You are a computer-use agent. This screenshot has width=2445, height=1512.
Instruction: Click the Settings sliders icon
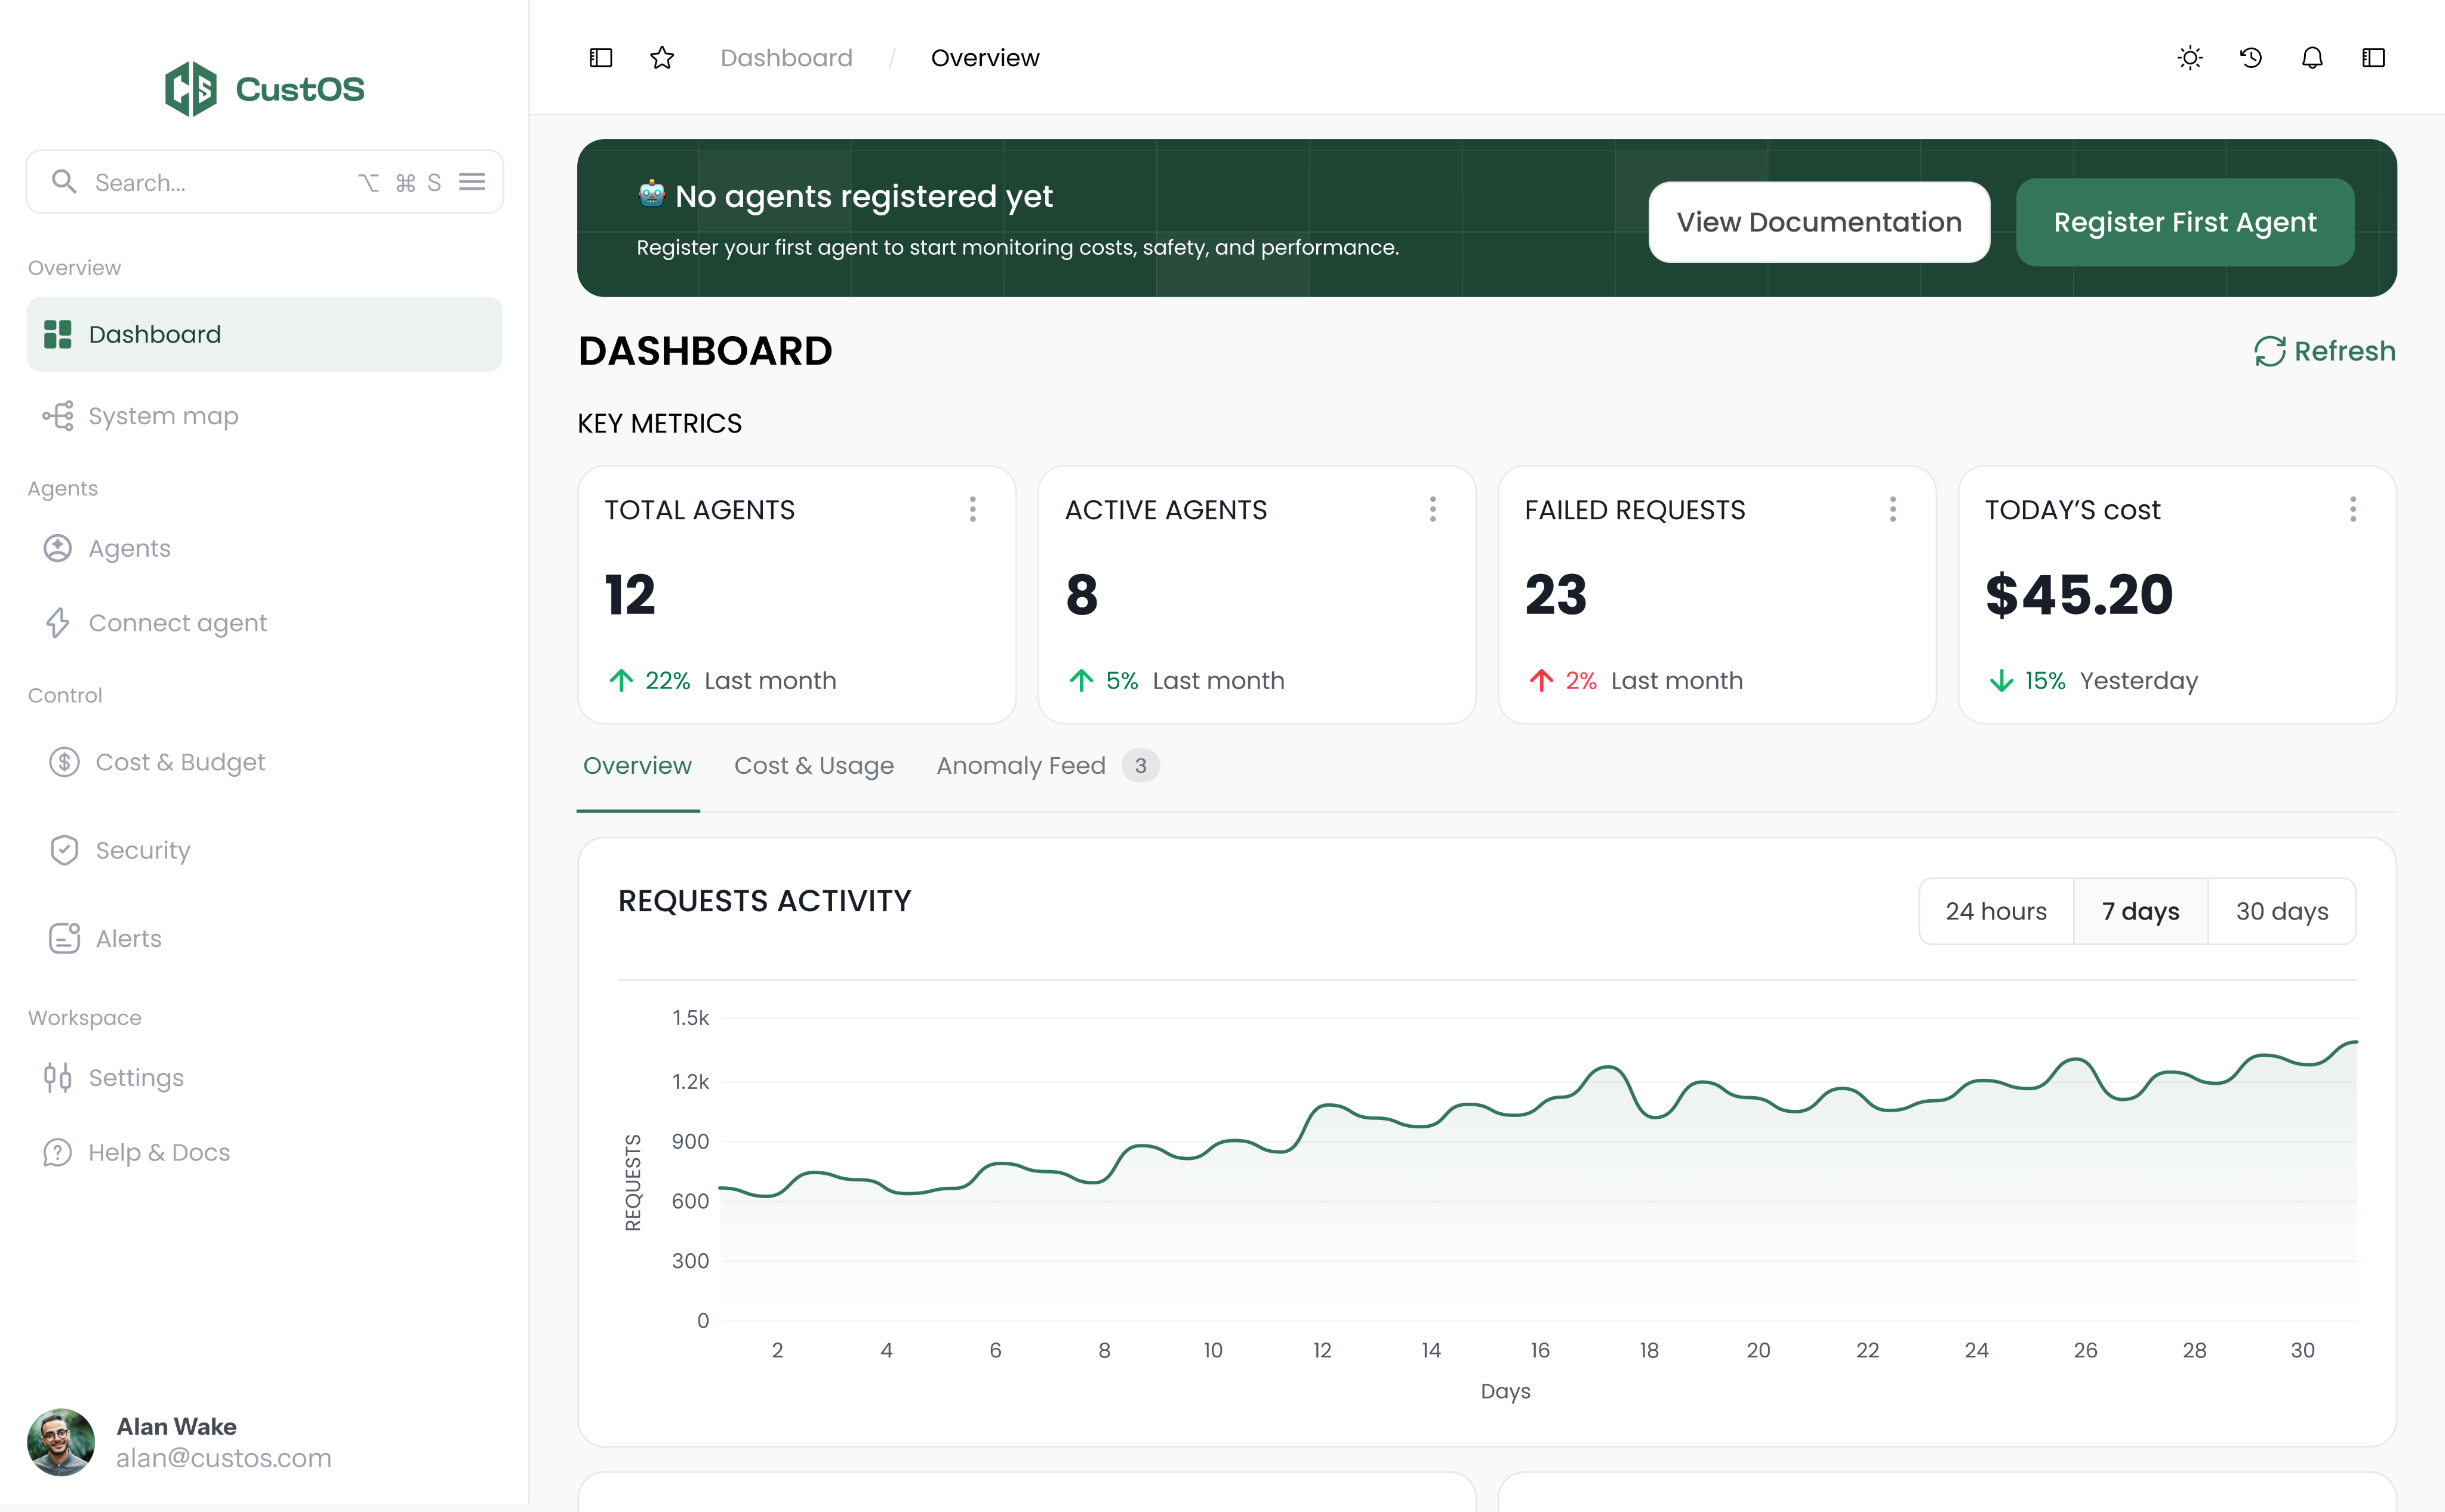click(x=58, y=1077)
